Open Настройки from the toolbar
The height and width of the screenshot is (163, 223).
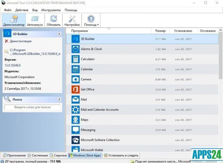click(x=72, y=20)
